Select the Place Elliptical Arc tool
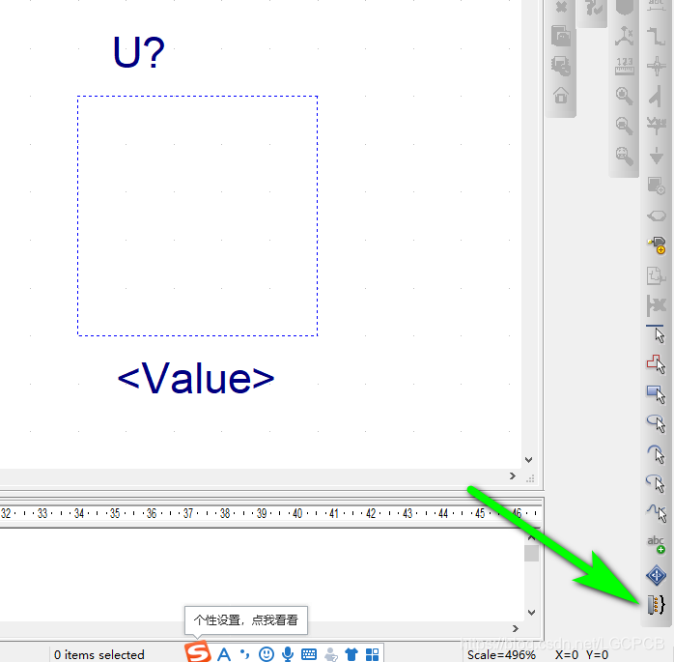This screenshot has width=674, height=662. [657, 483]
